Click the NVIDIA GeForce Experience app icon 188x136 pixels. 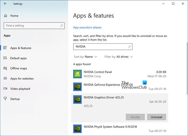tap(77, 87)
